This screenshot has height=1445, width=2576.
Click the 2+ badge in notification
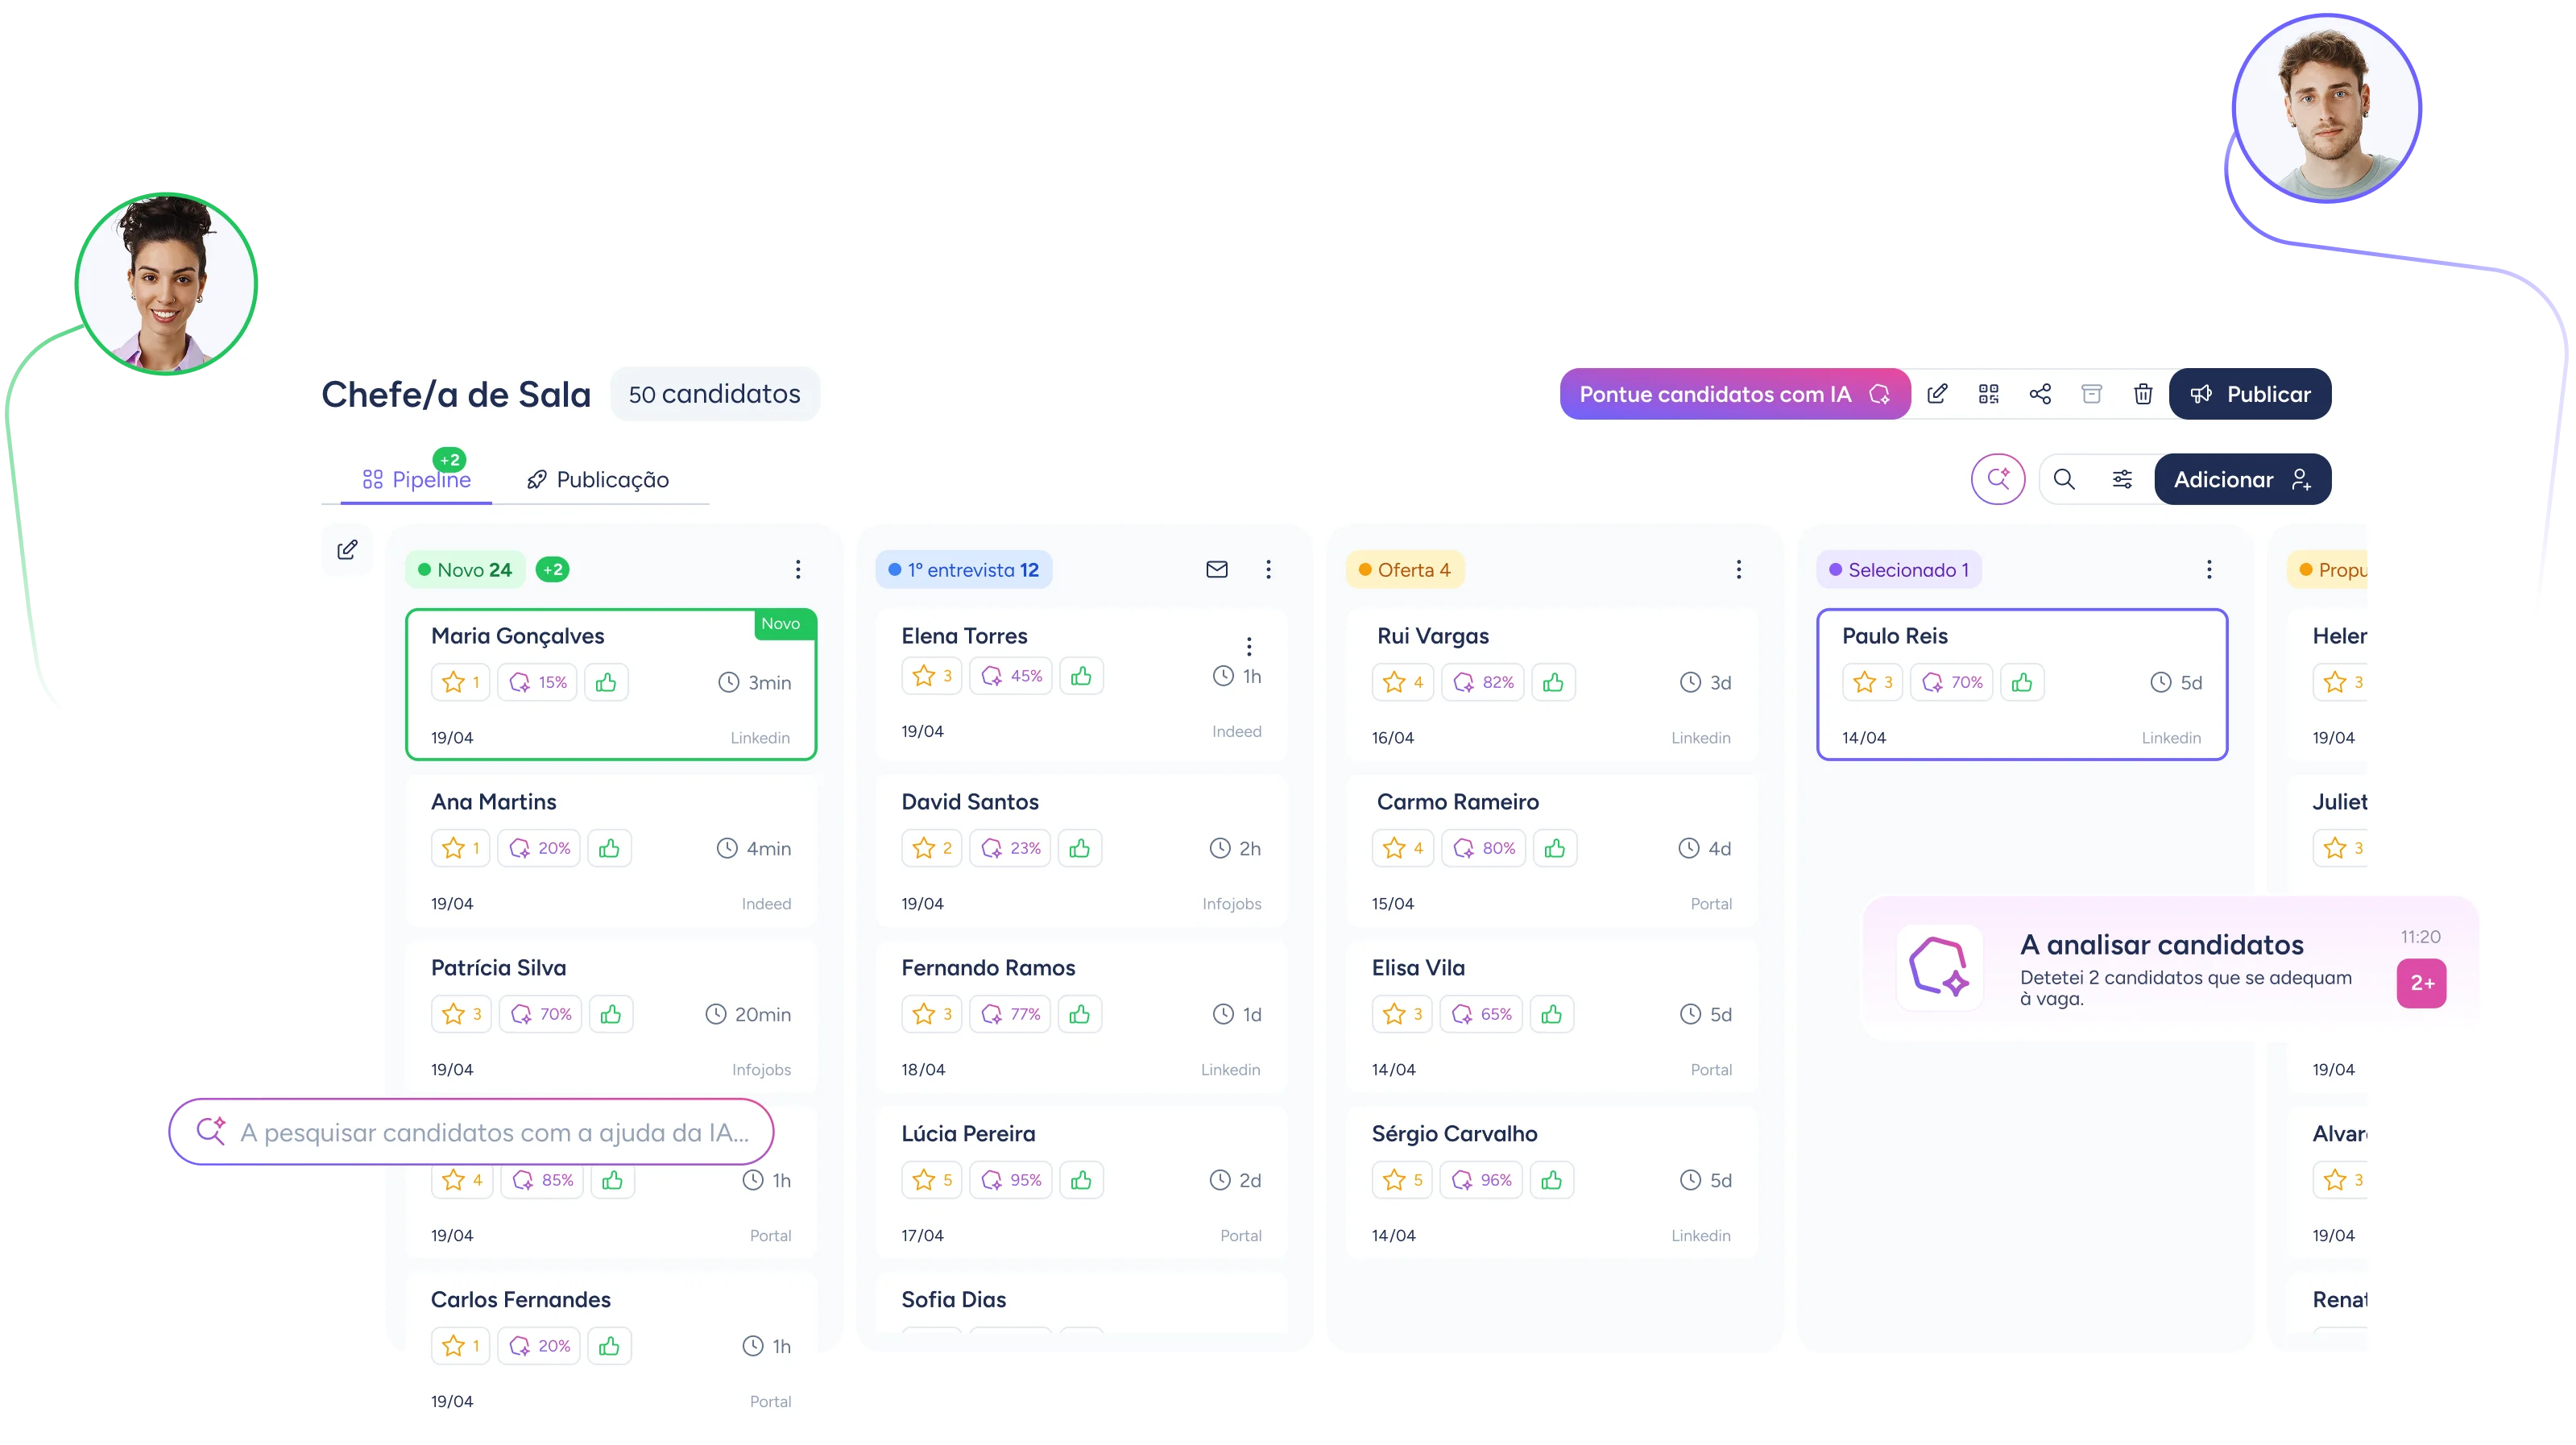2421,983
